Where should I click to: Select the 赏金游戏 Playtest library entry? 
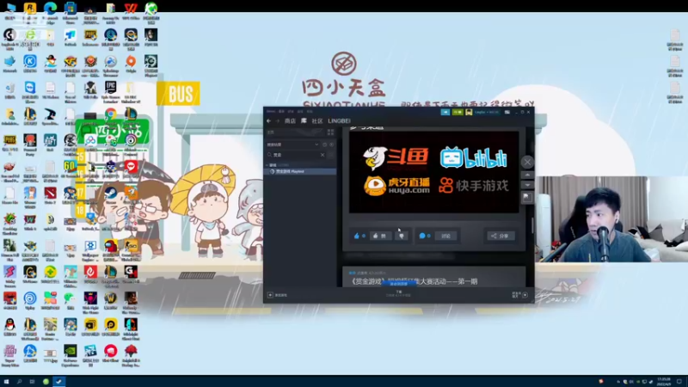tap(300, 171)
